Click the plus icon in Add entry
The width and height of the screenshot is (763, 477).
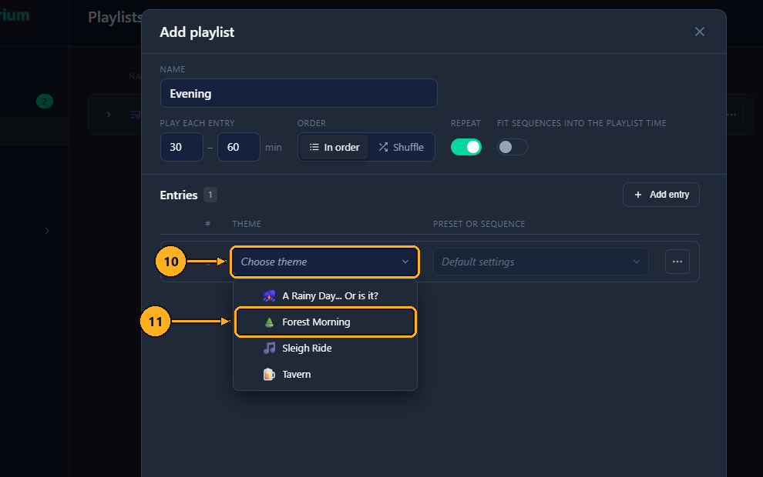pos(638,195)
